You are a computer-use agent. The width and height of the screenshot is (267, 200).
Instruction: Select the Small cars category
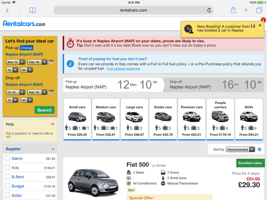click(77, 119)
